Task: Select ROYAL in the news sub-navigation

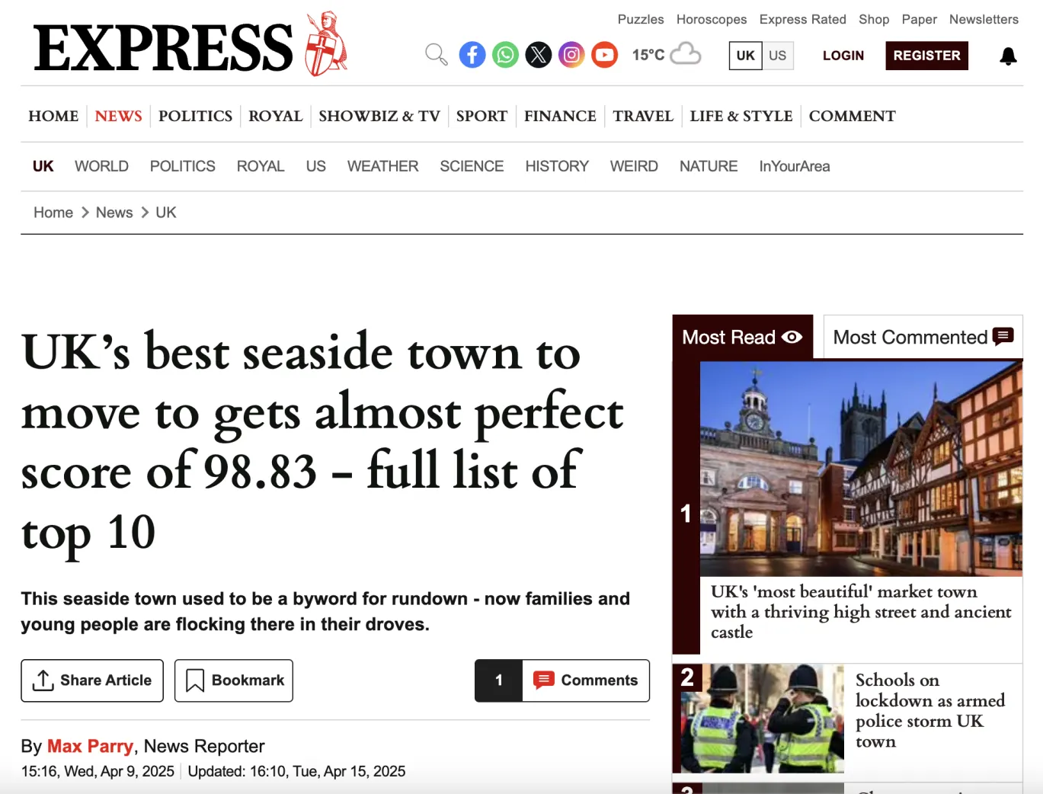Action: point(261,166)
